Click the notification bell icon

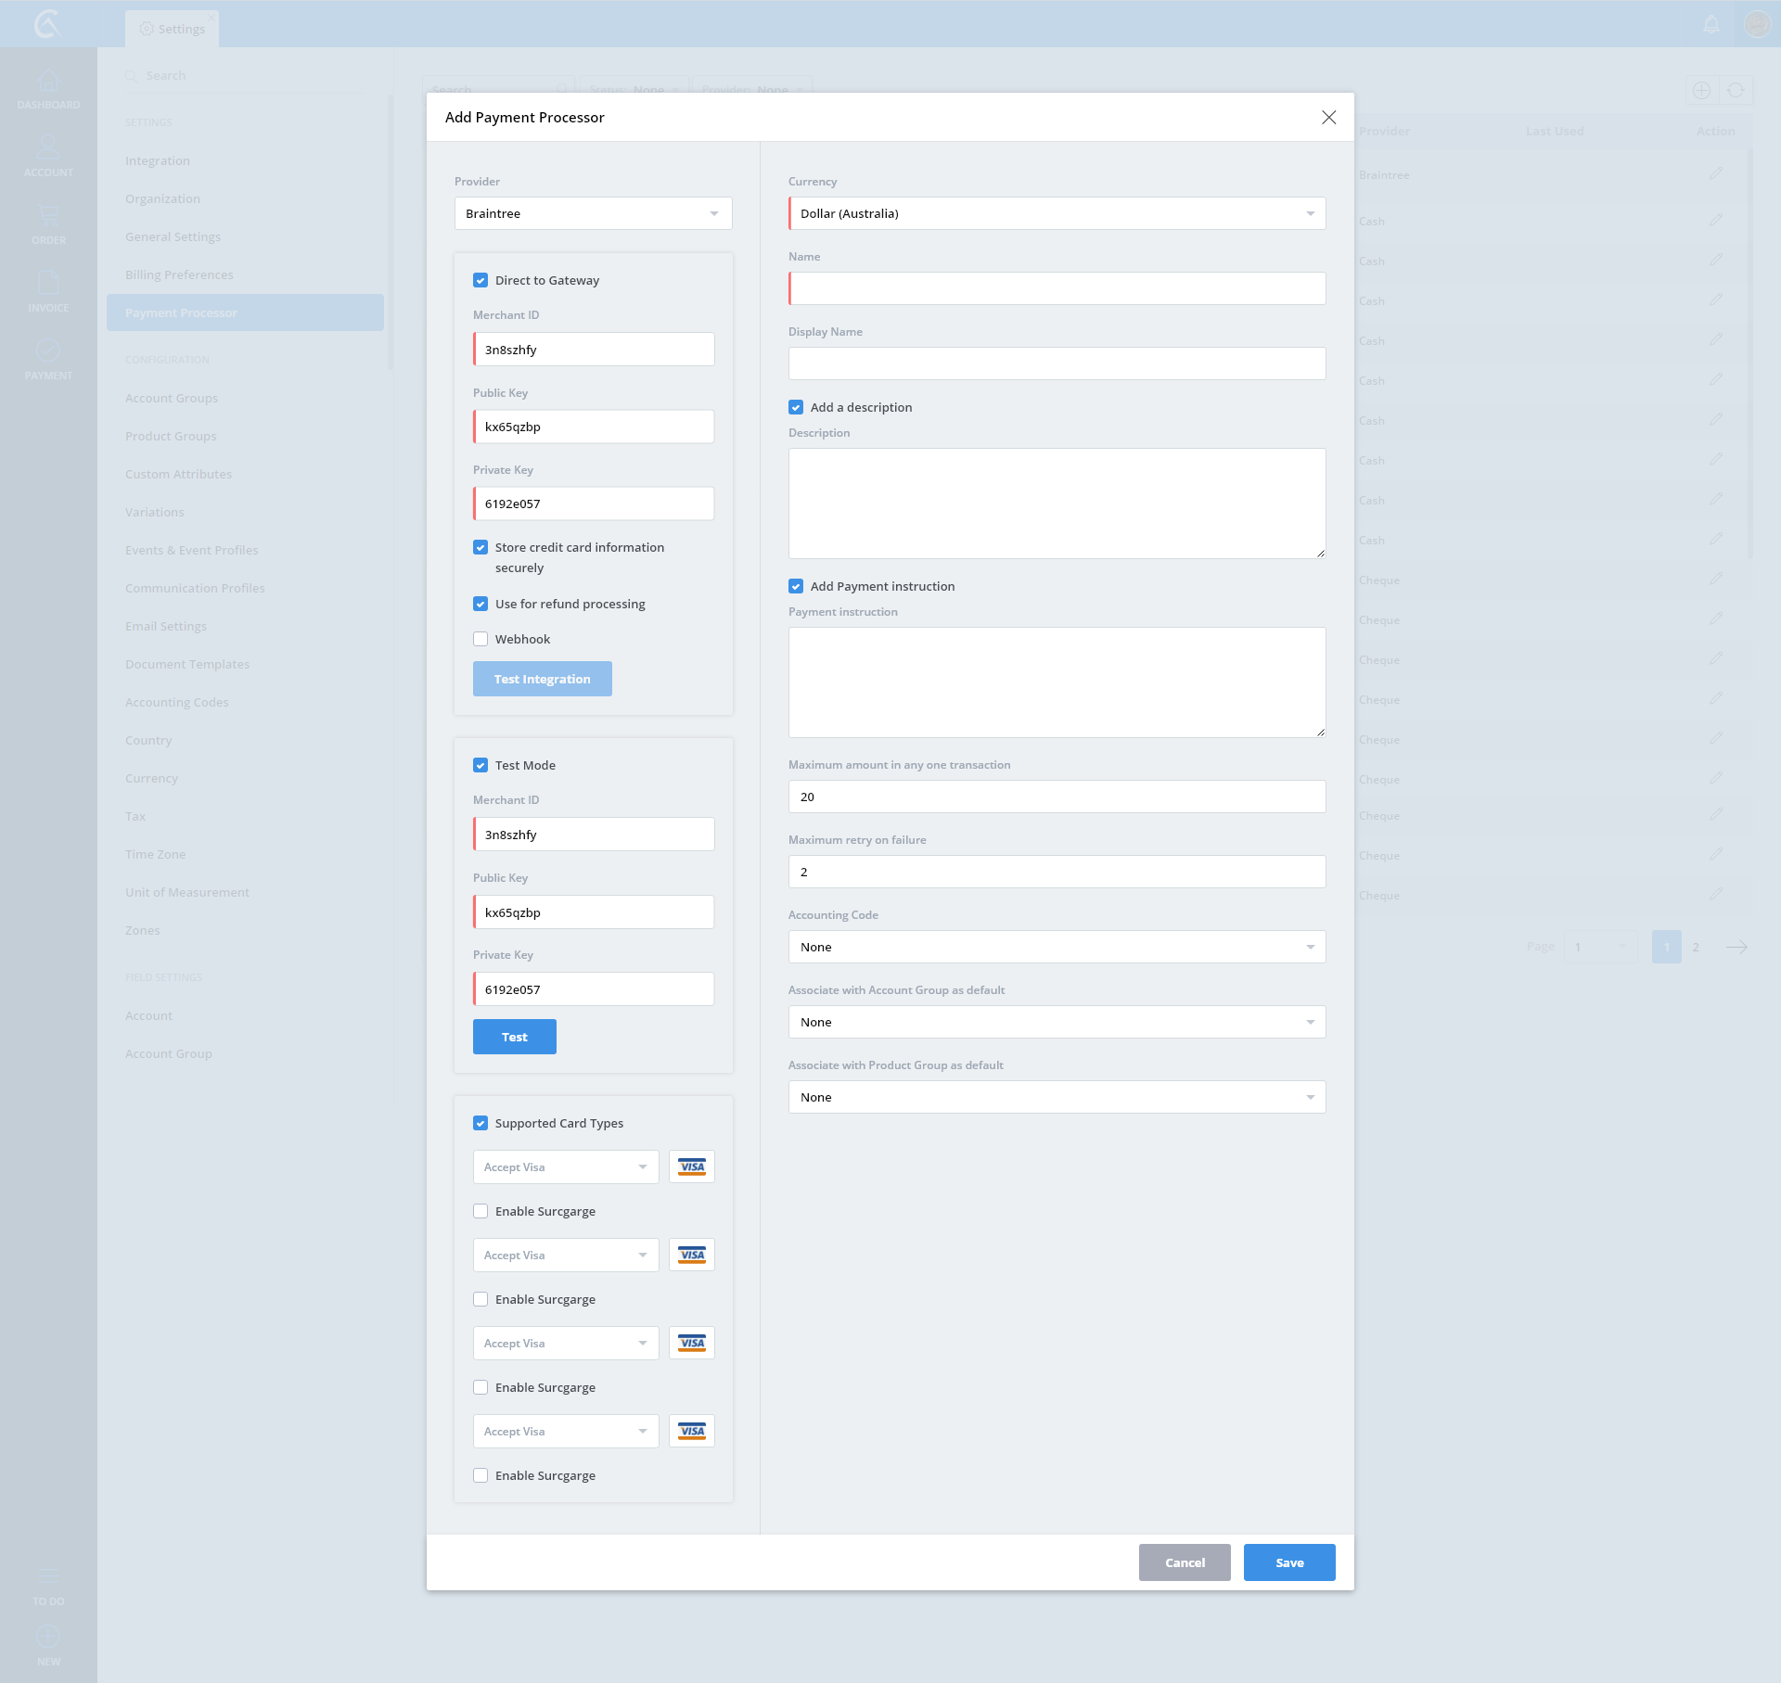pos(1711,24)
